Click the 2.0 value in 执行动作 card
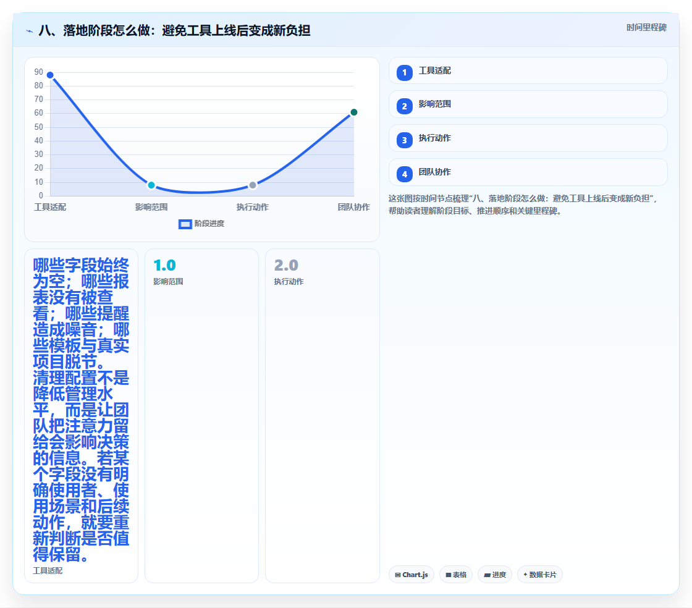This screenshot has height=608, width=692. pos(286,265)
